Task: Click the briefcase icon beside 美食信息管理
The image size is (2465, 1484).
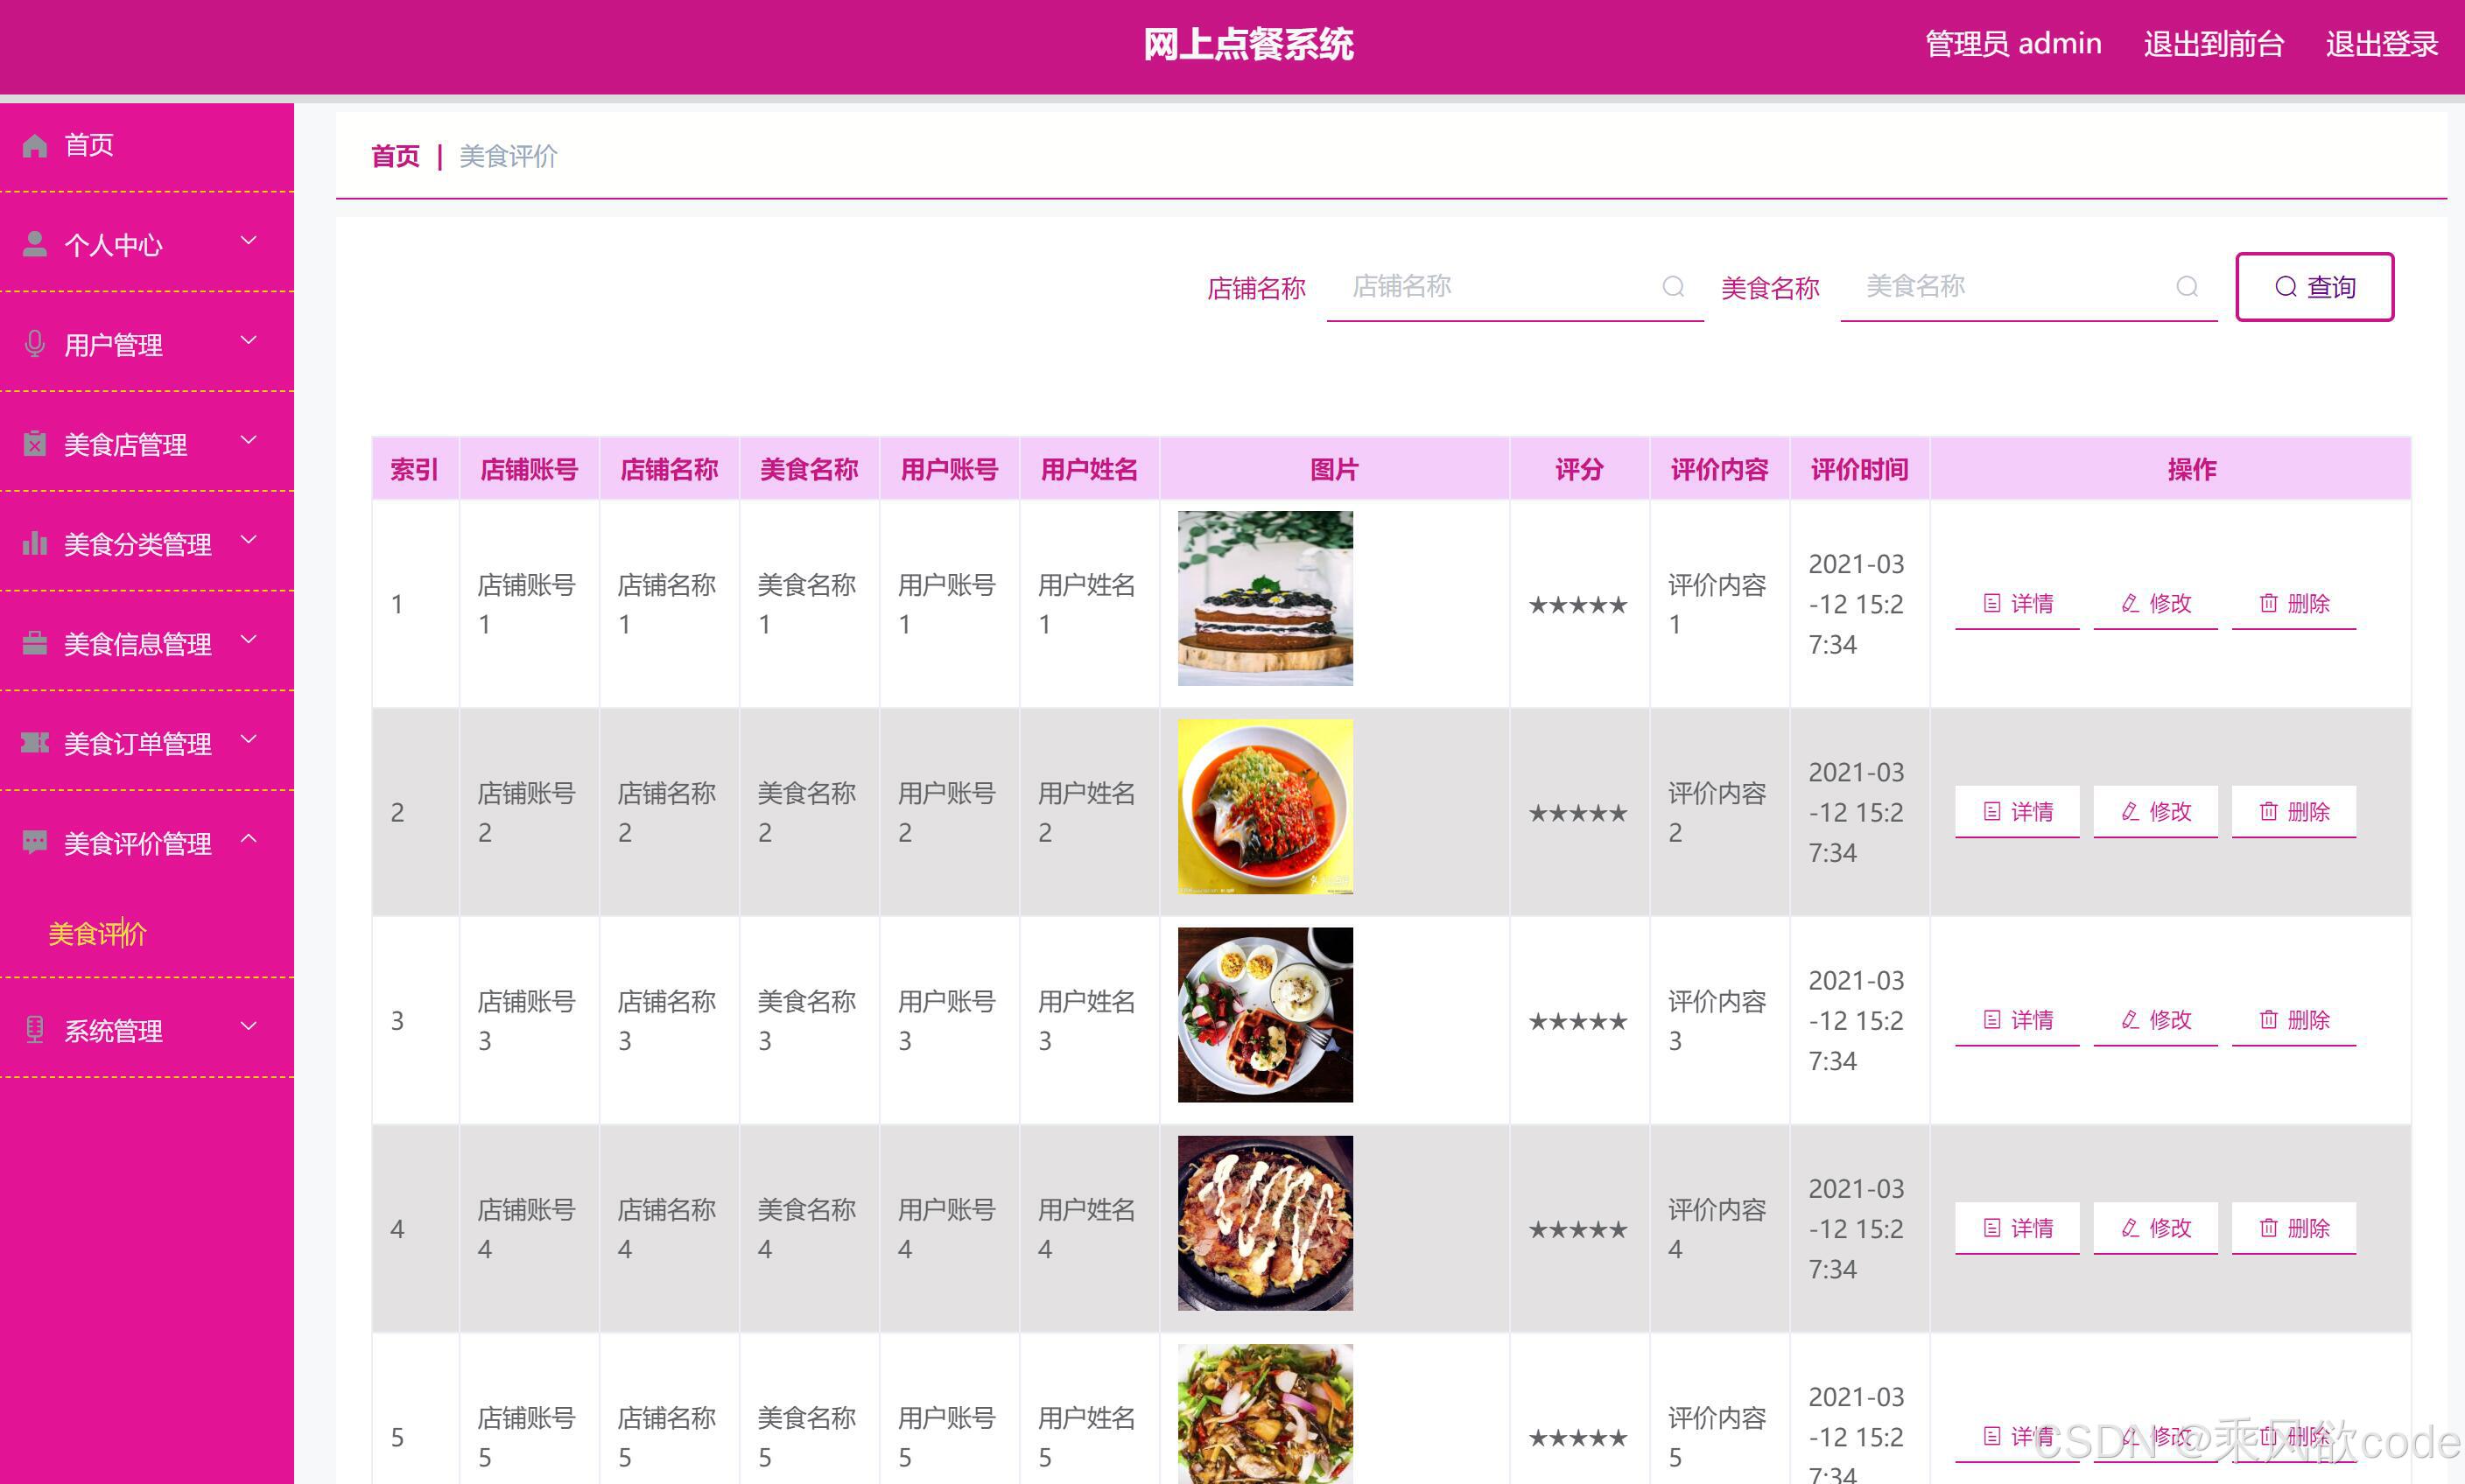Action: [35, 643]
